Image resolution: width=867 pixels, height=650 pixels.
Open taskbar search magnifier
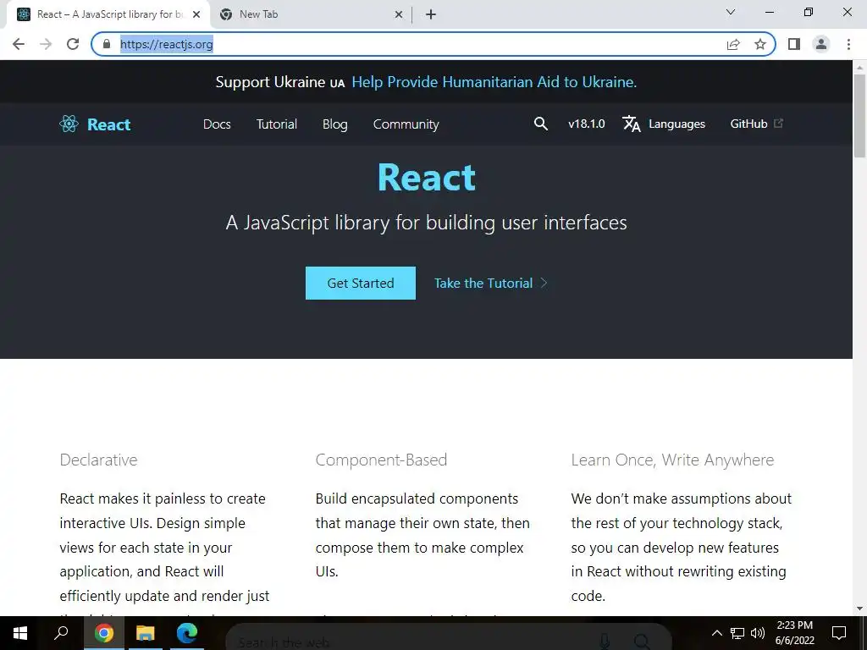pos(61,633)
